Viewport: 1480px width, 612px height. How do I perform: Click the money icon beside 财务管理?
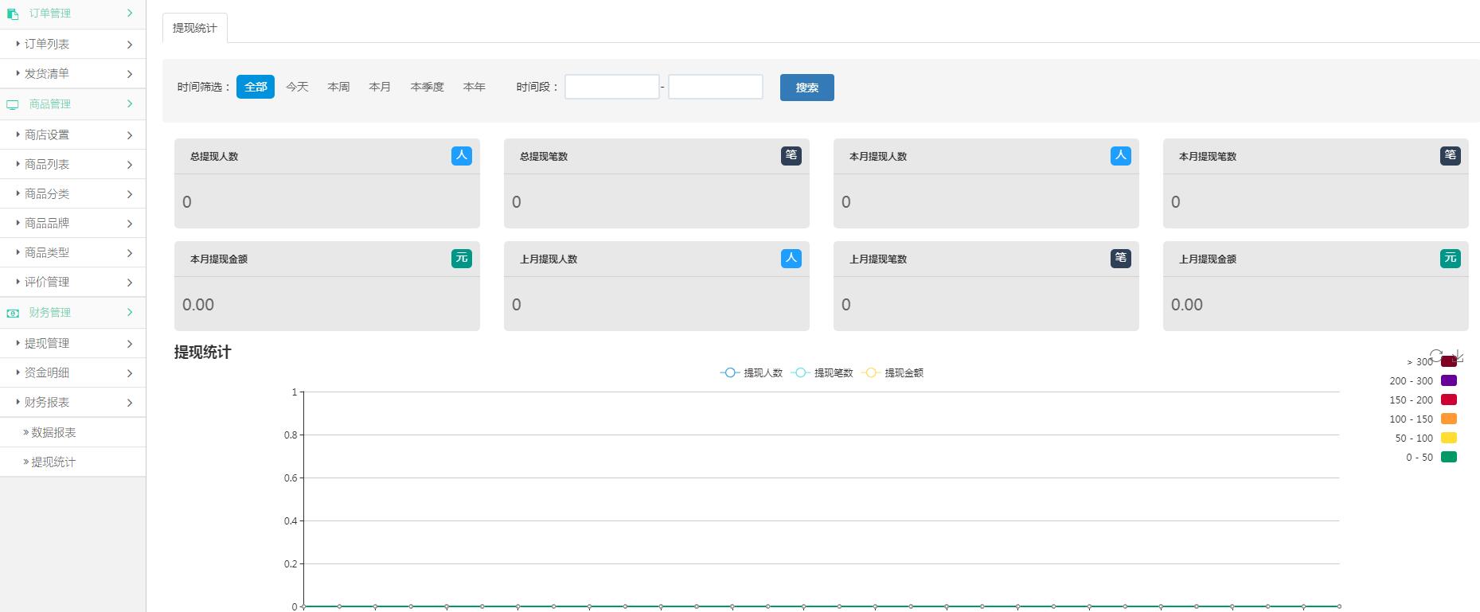click(x=13, y=314)
